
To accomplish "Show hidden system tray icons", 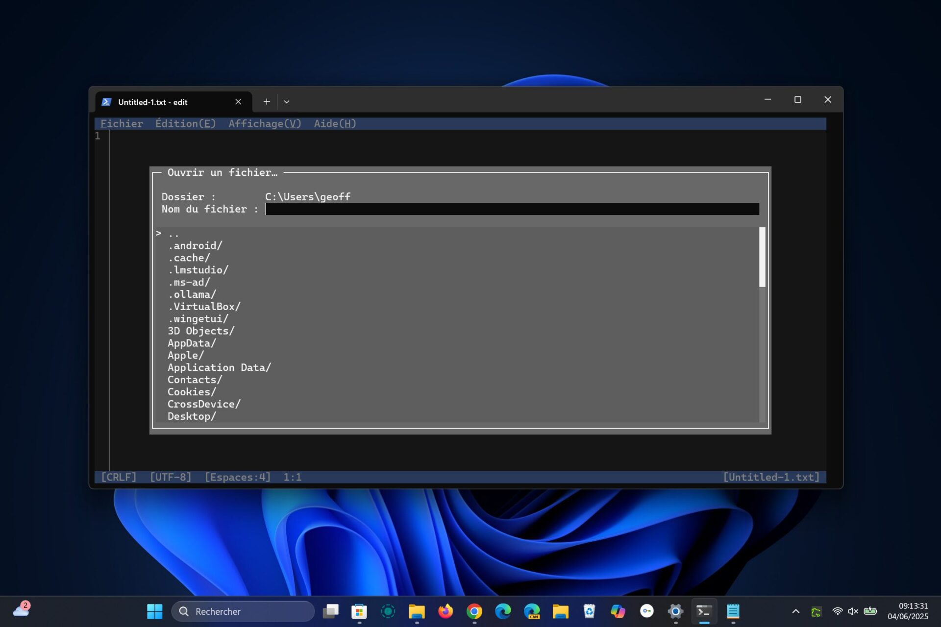I will [x=796, y=611].
